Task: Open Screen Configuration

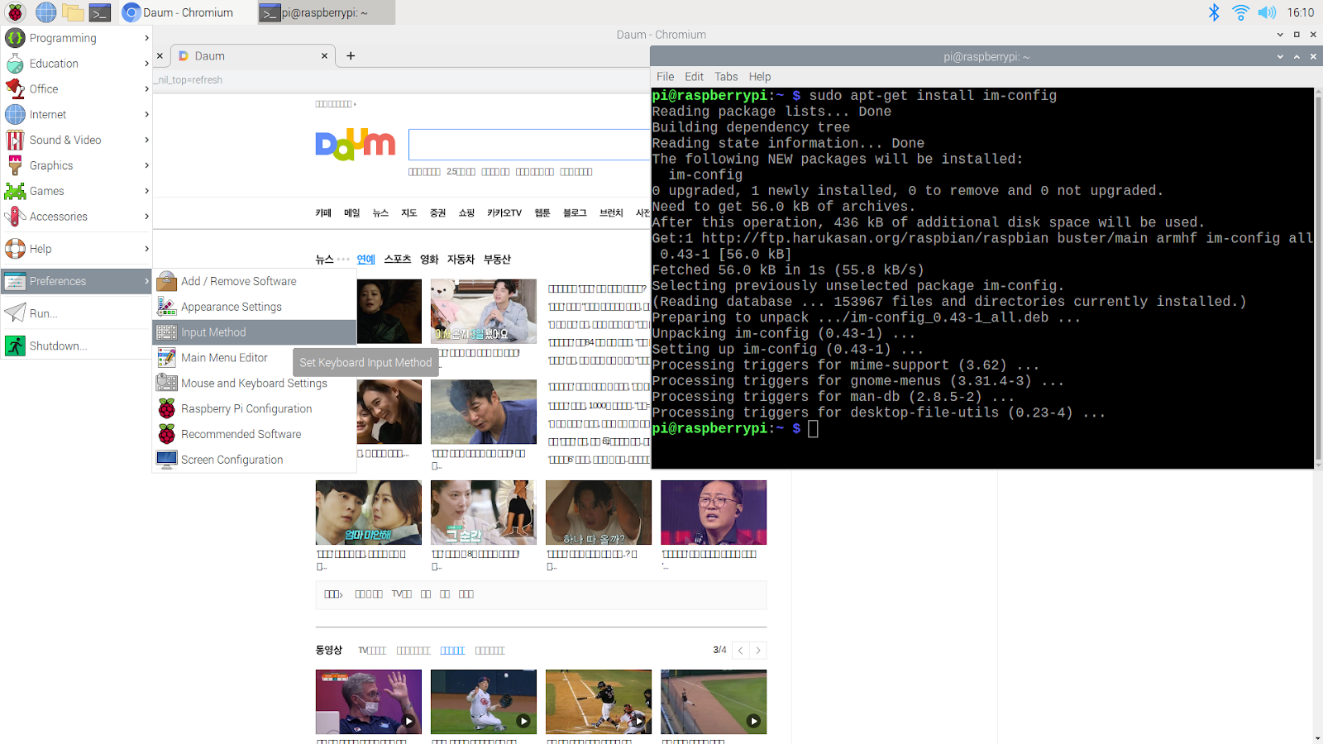Action: tap(255, 460)
